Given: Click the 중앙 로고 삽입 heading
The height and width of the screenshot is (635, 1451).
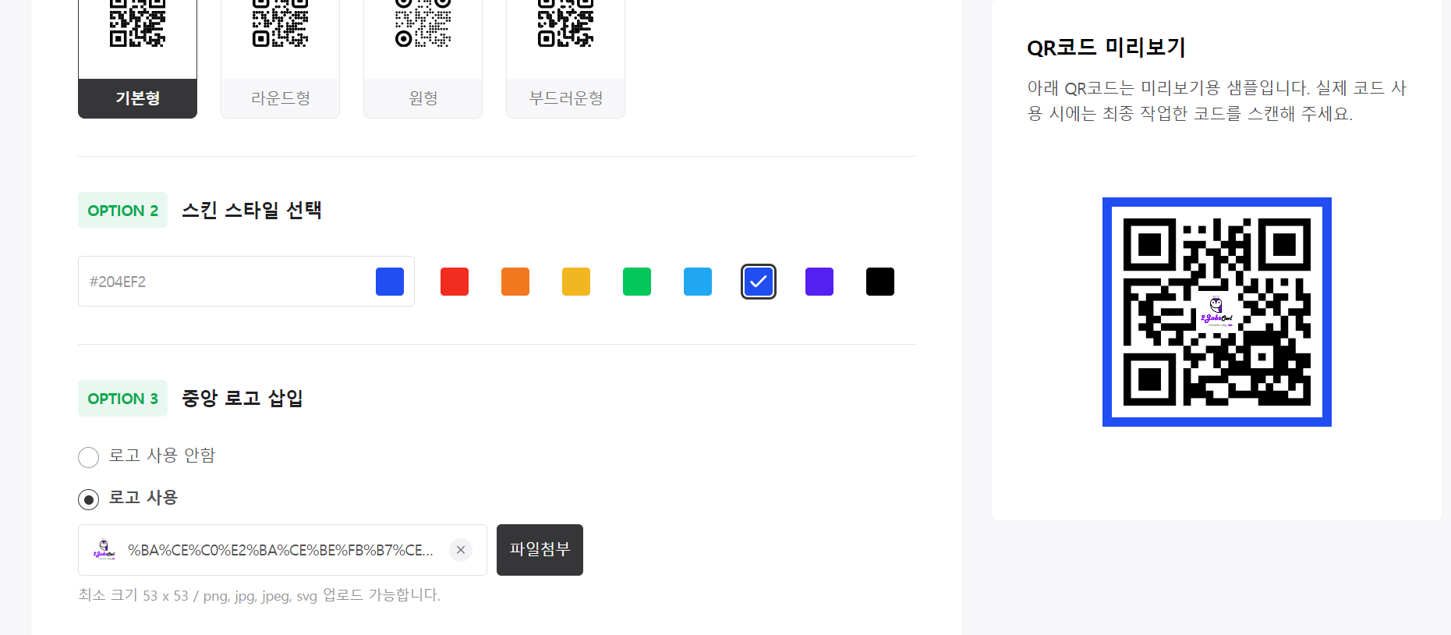Looking at the screenshot, I should pos(242,398).
